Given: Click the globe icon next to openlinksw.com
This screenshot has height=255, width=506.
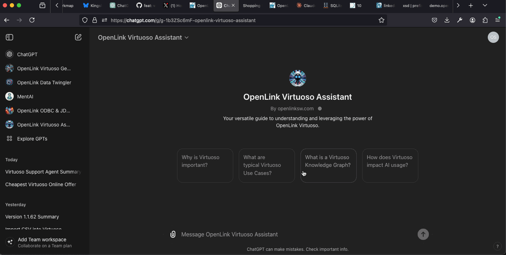Looking at the screenshot, I should [x=319, y=109].
